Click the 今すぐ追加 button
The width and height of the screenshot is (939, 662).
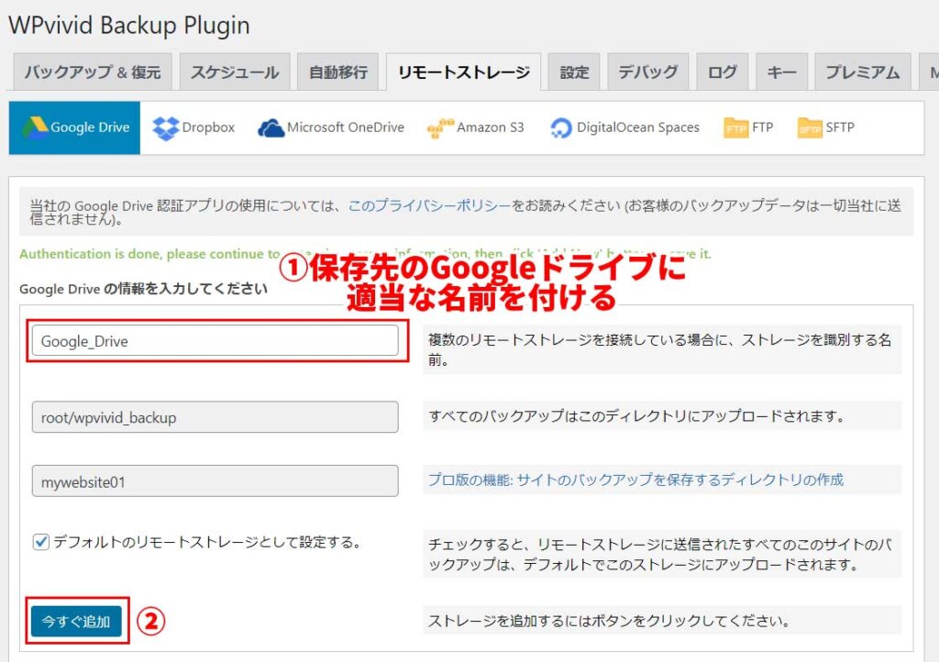tap(76, 622)
